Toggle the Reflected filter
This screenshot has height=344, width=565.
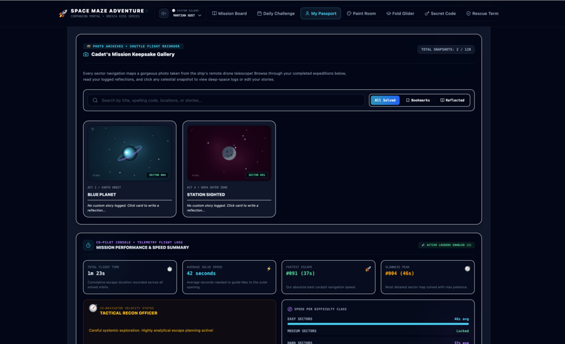pos(452,100)
